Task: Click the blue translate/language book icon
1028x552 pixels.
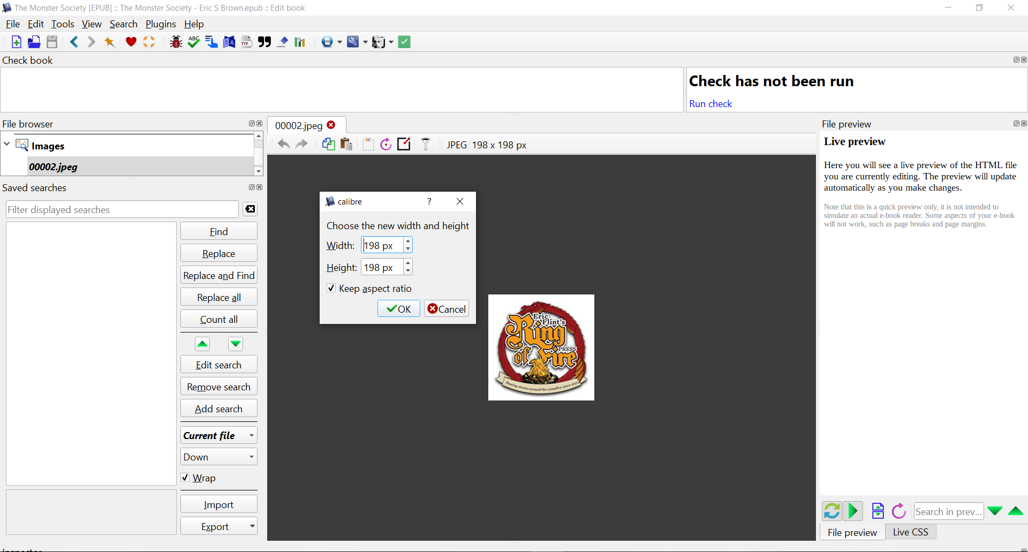Action: point(229,42)
